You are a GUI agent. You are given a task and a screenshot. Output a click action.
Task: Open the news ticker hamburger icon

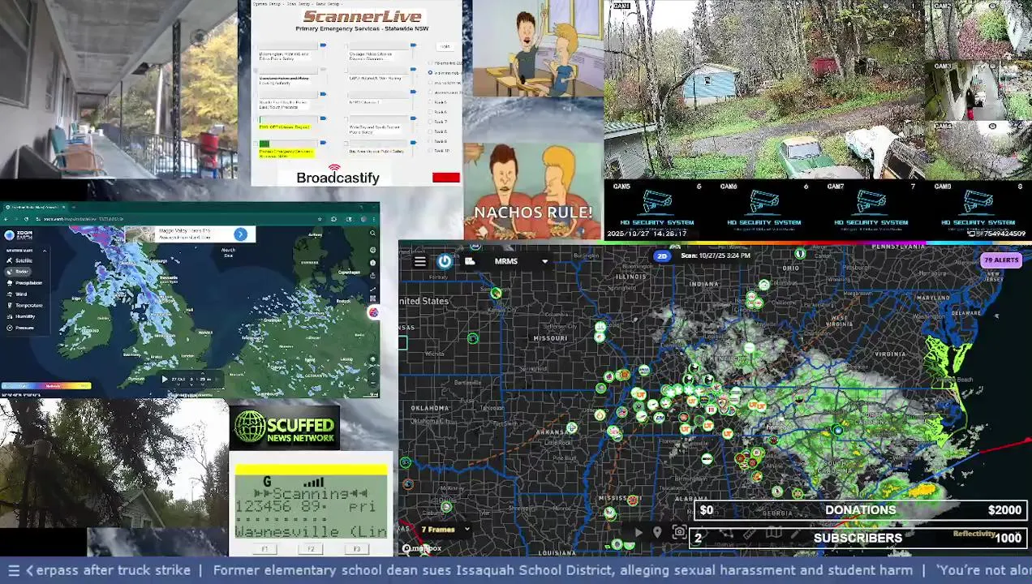[x=13, y=570]
